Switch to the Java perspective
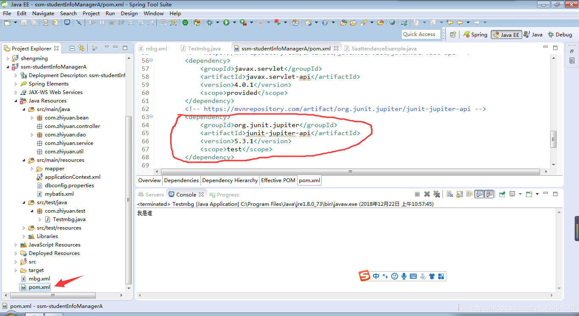This screenshot has height=316, width=579. point(533,35)
